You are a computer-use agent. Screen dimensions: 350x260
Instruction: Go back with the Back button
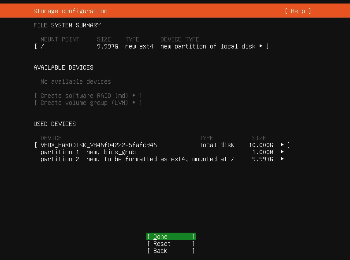tap(171, 251)
